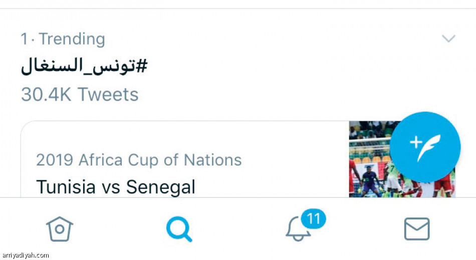This screenshot has width=476, height=260.
Task: Open the Messages envelope icon
Action: [417, 229]
